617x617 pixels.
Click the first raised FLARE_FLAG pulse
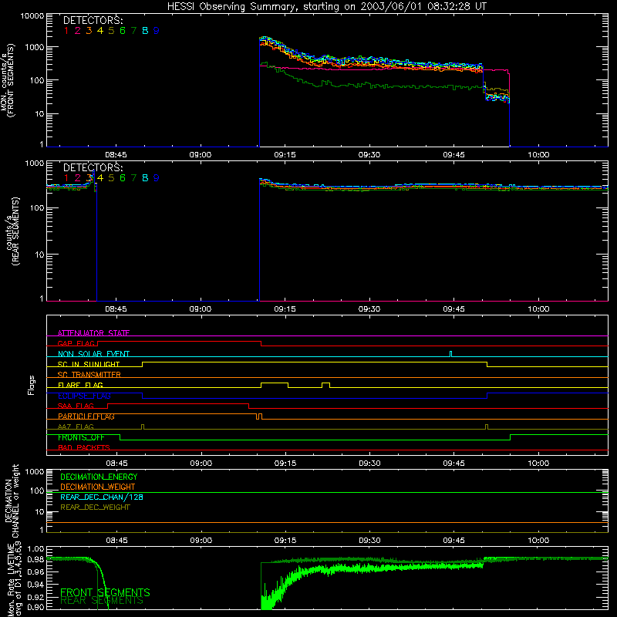point(275,385)
